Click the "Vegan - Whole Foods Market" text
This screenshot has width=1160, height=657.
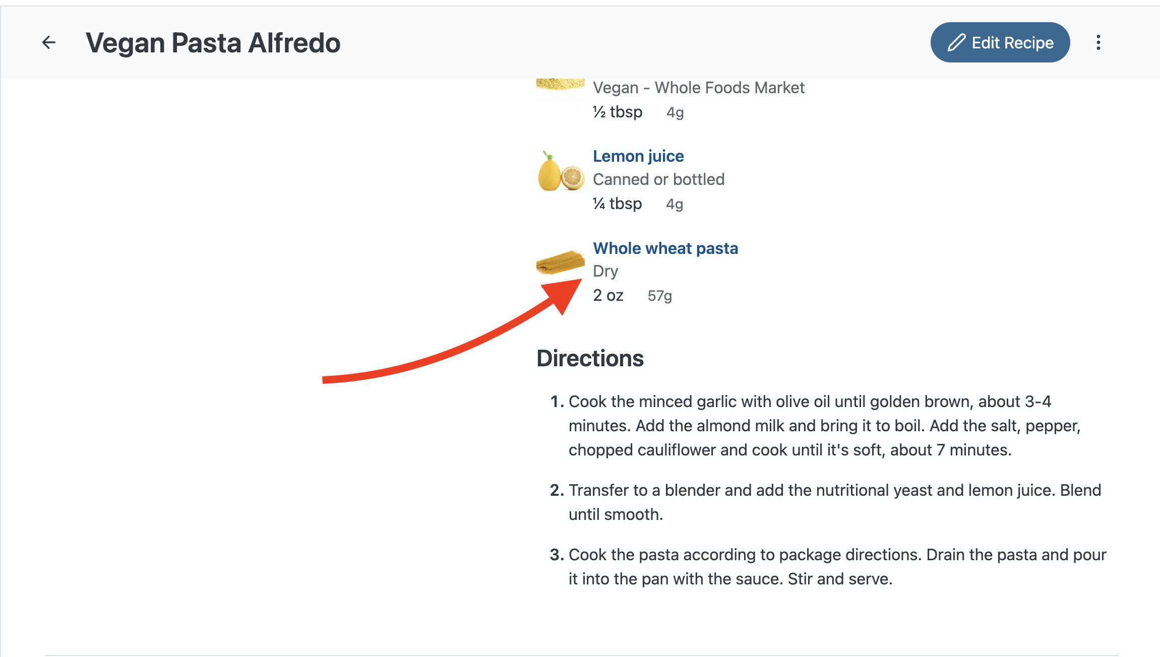[698, 88]
